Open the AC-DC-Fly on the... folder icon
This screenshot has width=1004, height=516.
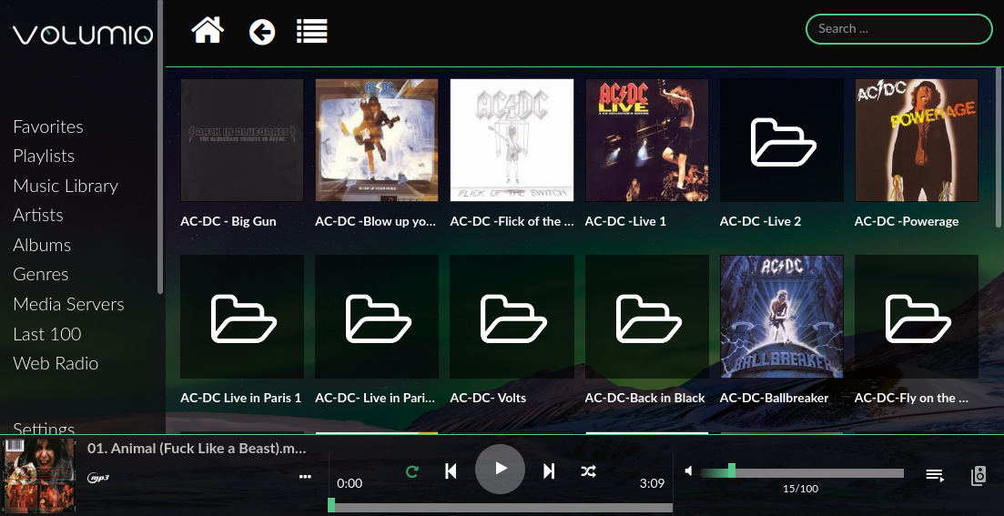(x=917, y=317)
